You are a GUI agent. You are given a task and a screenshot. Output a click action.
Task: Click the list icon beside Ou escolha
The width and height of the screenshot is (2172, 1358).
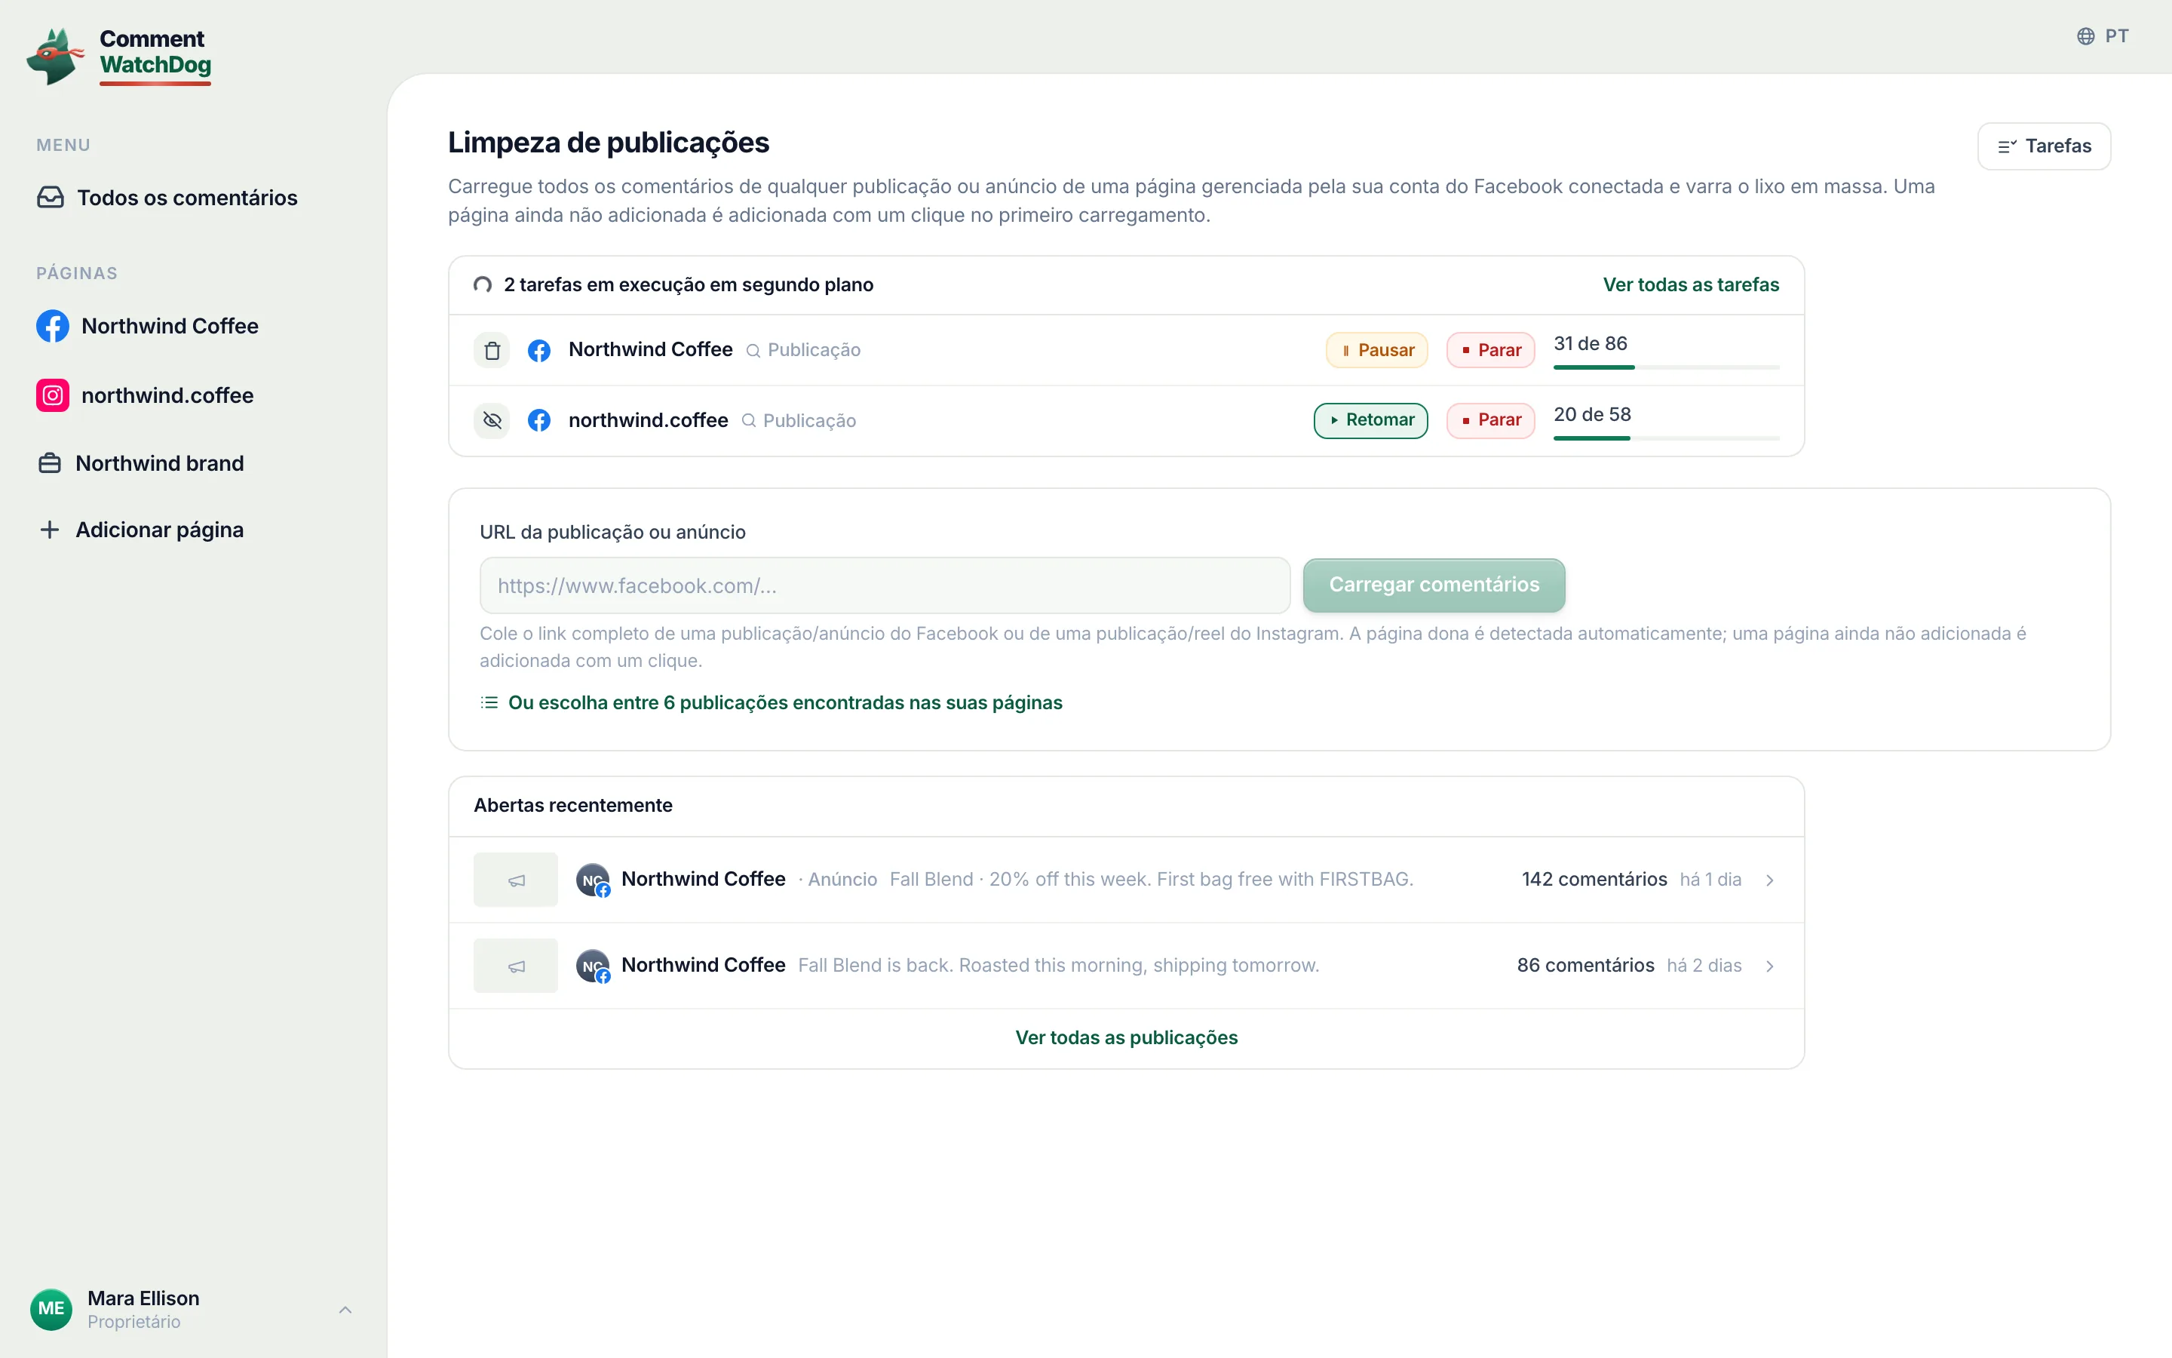coord(489,702)
